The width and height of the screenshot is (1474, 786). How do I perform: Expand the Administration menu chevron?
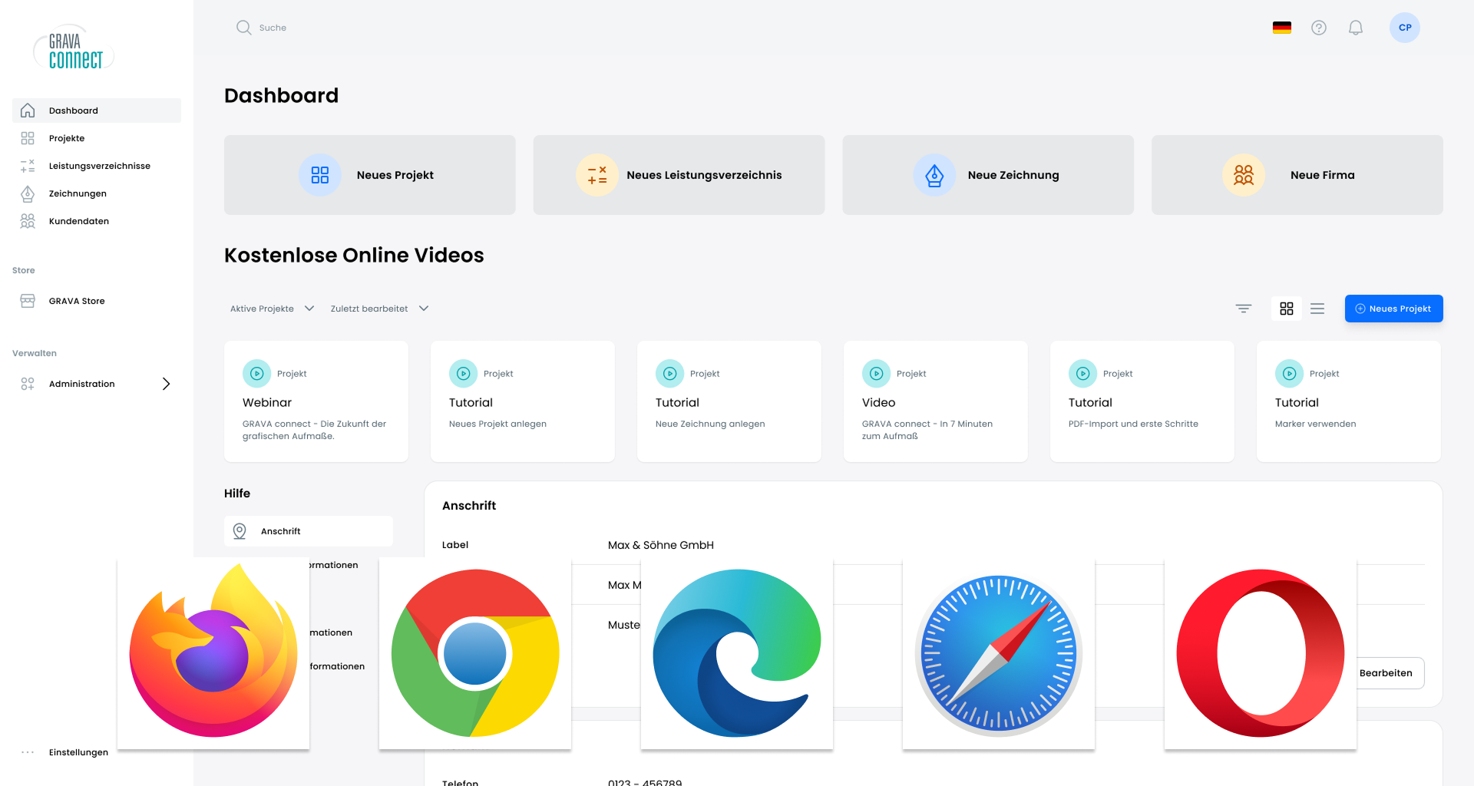[x=166, y=384]
